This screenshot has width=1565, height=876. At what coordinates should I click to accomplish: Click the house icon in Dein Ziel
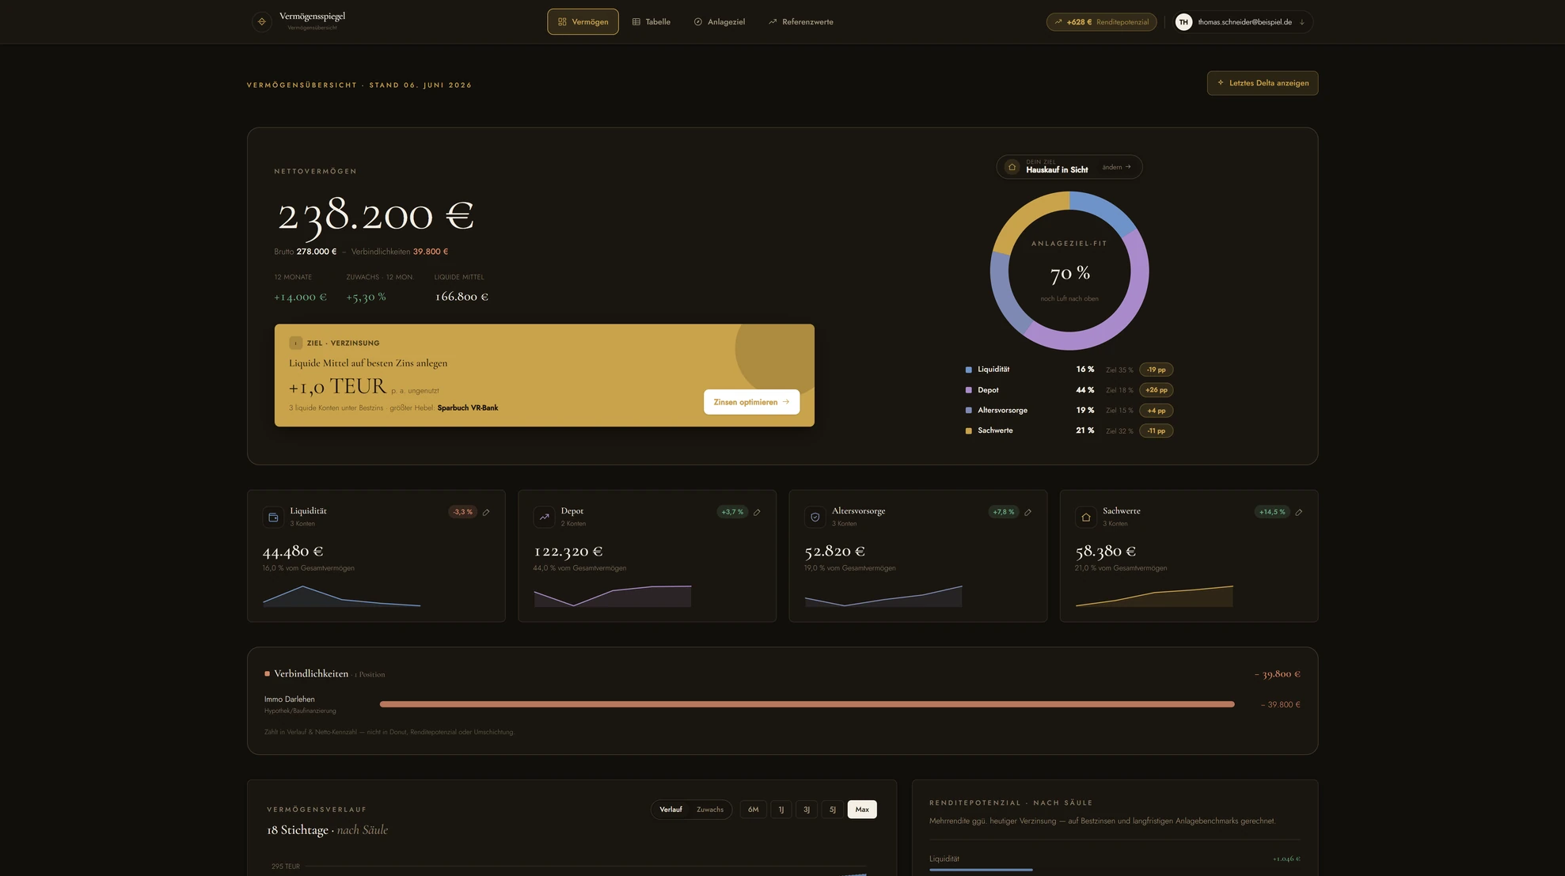1011,167
